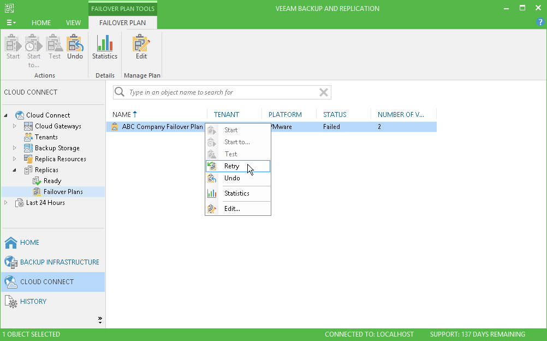Choose Statistics from the context menu
547x341 pixels.
(x=238, y=193)
